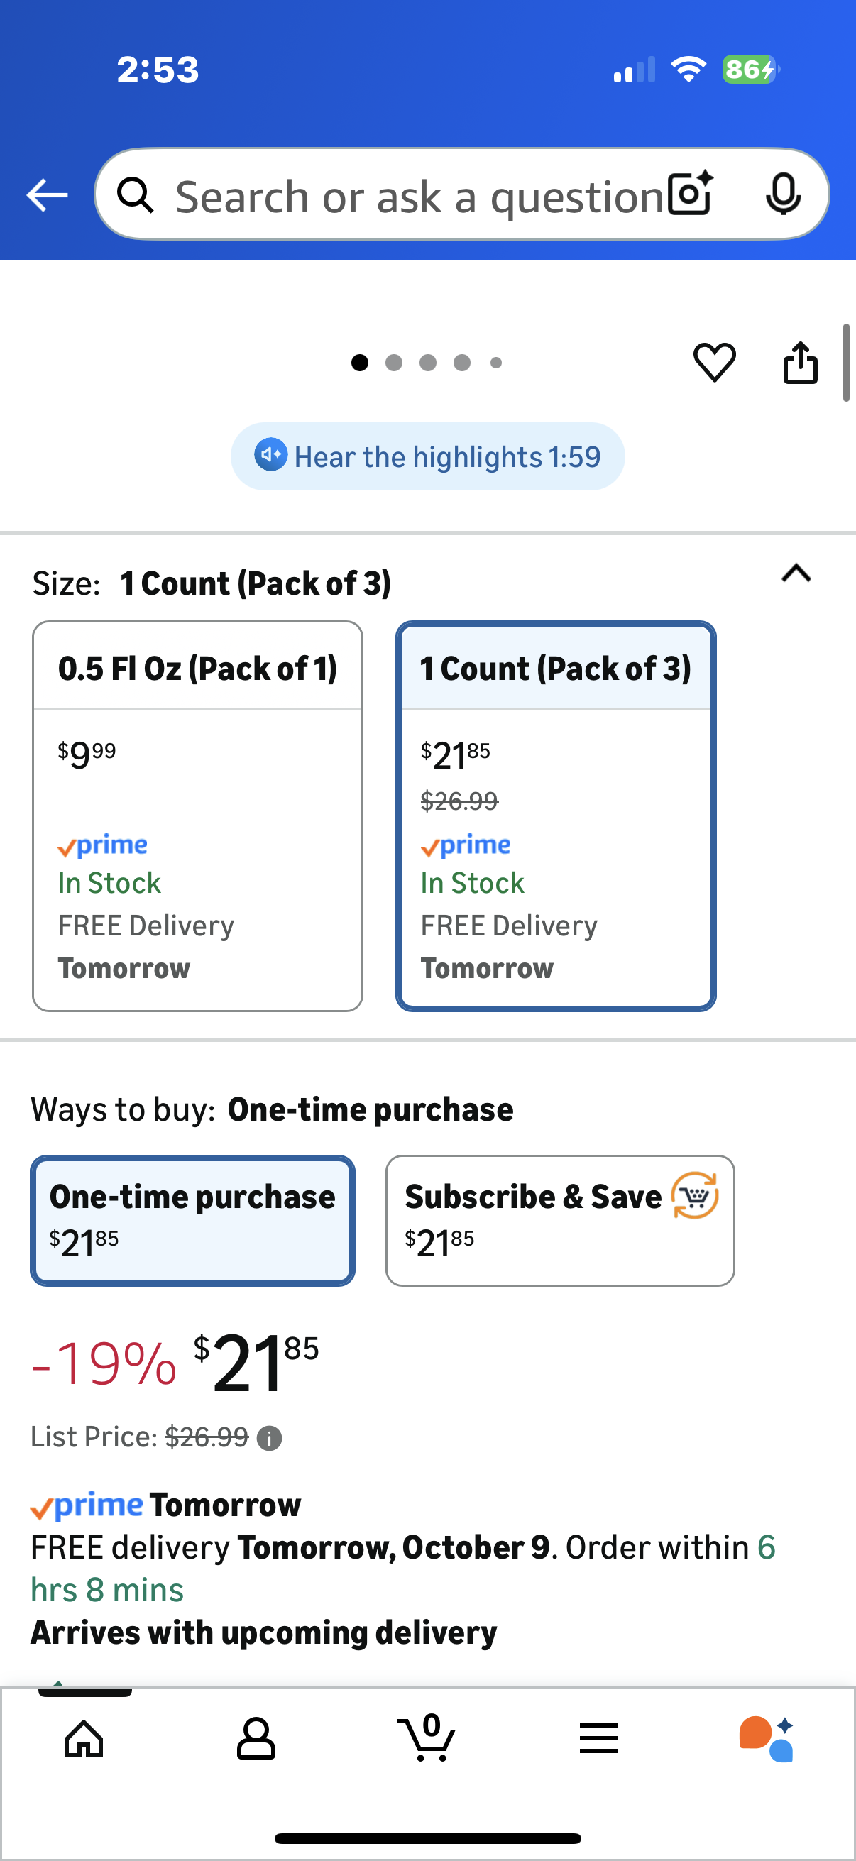Play Hear the highlights audio
This screenshot has height=1861, width=856.
(427, 456)
